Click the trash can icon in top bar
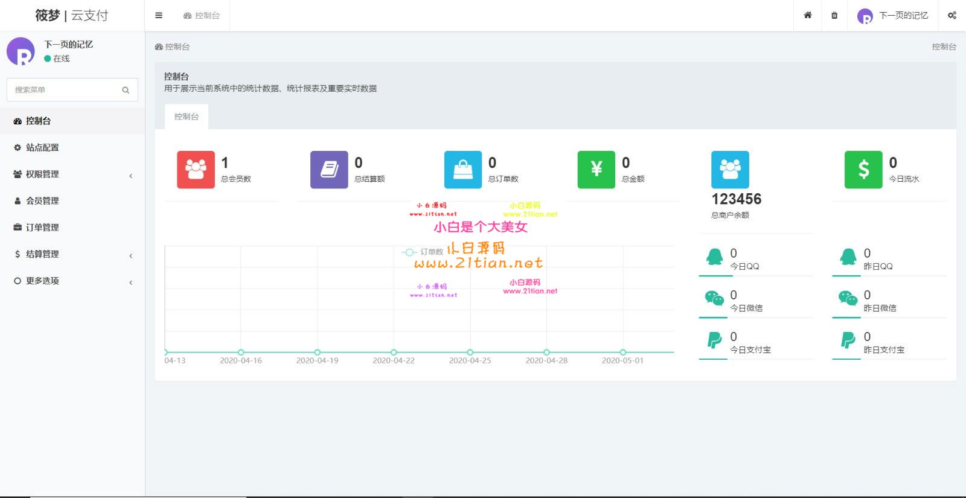 (x=834, y=16)
